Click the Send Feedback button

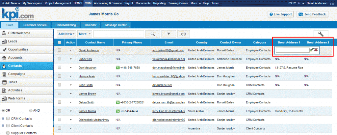tap(313, 14)
